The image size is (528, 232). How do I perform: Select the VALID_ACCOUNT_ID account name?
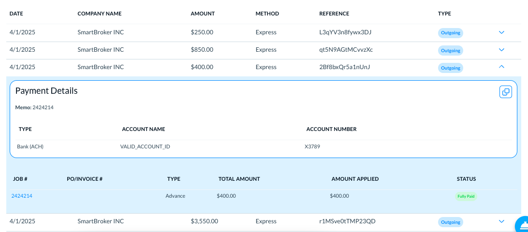tap(145, 146)
